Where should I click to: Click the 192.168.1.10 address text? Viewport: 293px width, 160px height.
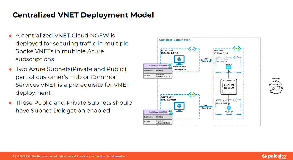coord(180,69)
